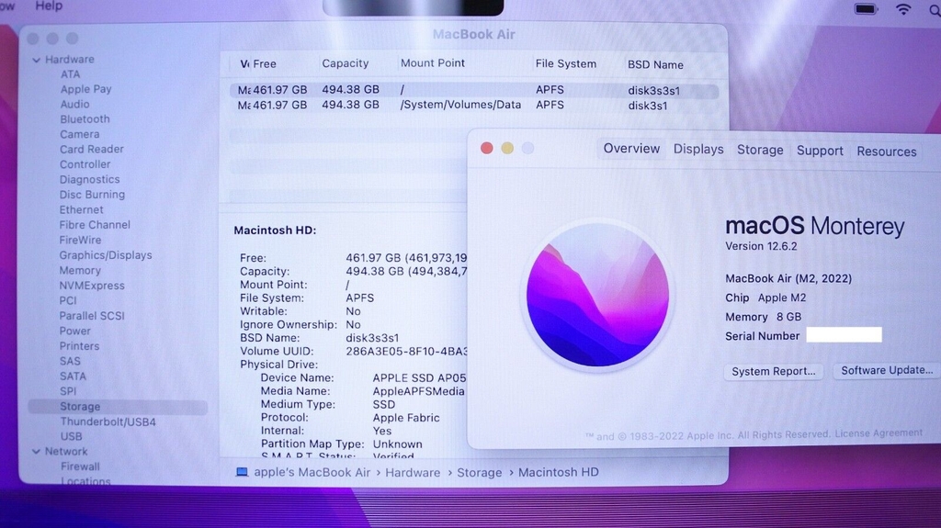
Task: Click Storage in the path bar
Action: tap(480, 473)
